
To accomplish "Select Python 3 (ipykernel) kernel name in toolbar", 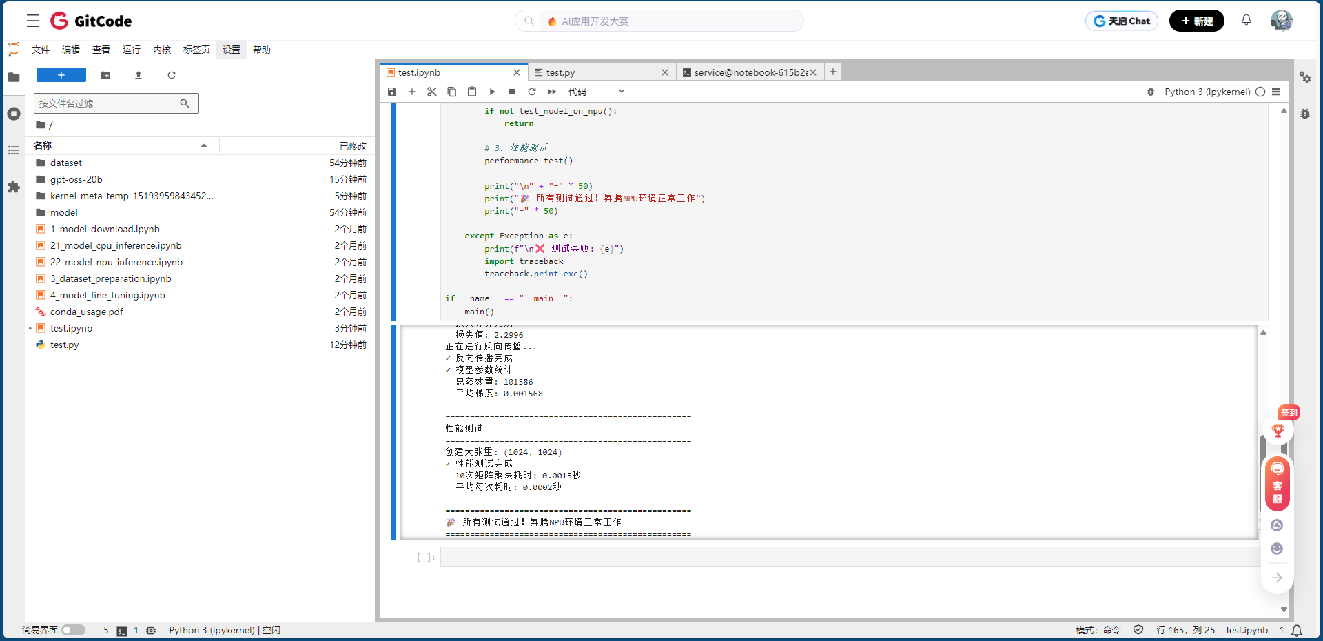I will click(1207, 92).
